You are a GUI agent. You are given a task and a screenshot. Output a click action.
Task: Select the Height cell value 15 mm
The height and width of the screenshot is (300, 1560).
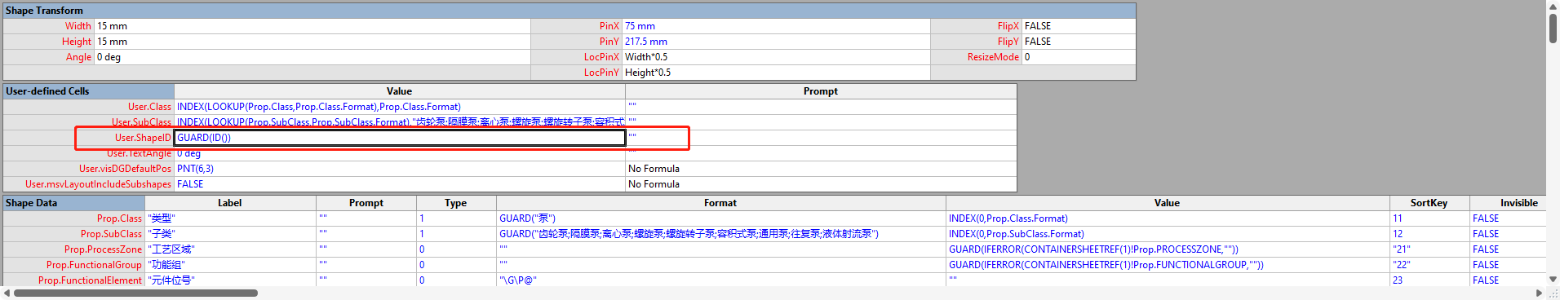[x=312, y=42]
